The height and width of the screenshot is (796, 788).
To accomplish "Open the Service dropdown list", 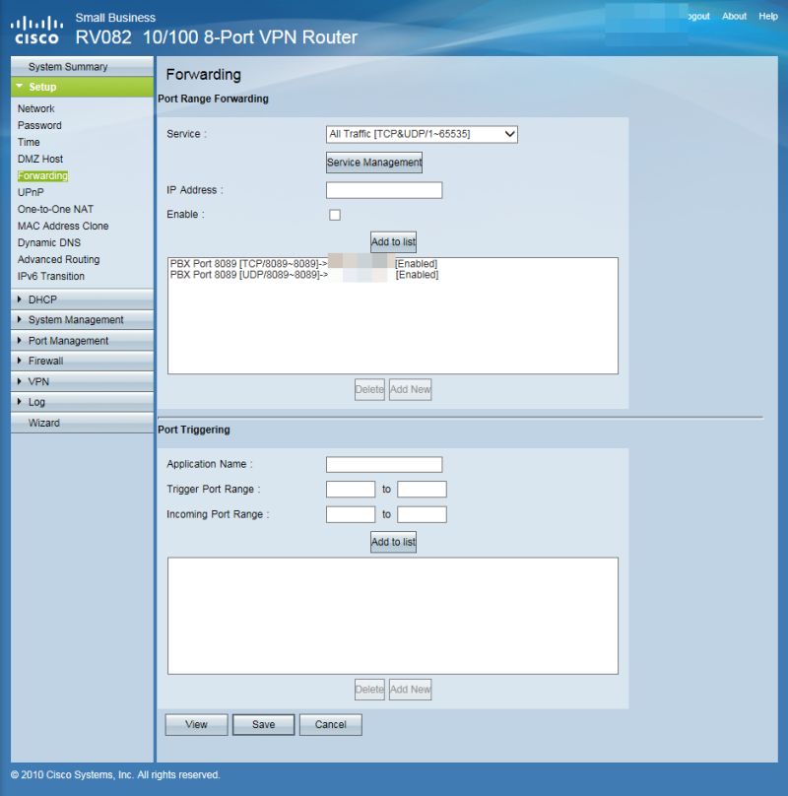I will [422, 134].
